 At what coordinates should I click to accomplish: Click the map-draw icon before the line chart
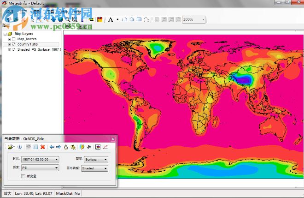pyautogui.click(x=98, y=147)
